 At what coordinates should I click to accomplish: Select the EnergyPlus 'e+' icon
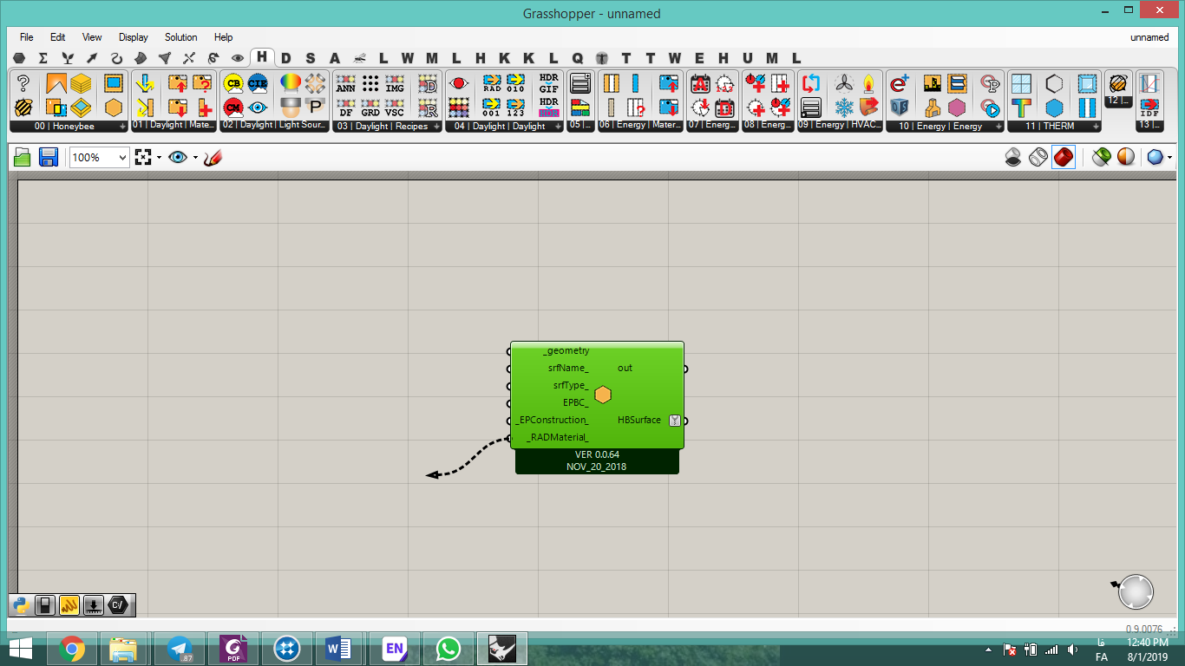click(x=900, y=83)
